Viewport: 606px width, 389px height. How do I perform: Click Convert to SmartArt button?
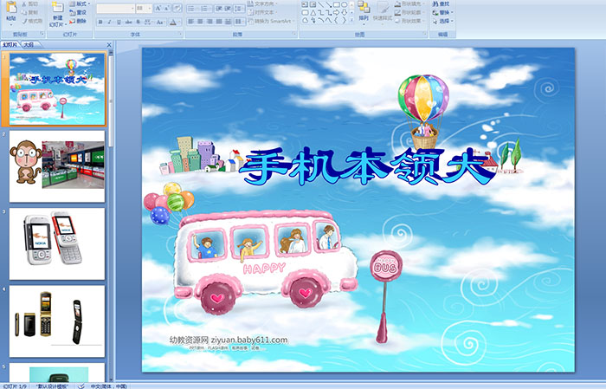(272, 21)
